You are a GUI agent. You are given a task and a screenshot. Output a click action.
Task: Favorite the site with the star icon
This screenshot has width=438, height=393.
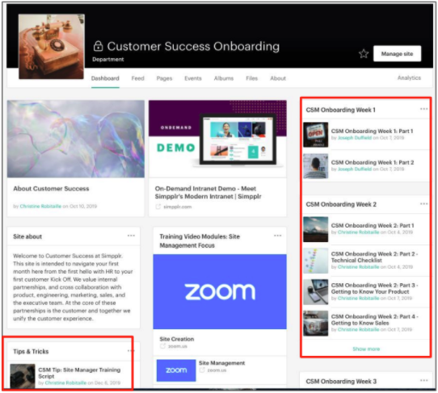(364, 53)
